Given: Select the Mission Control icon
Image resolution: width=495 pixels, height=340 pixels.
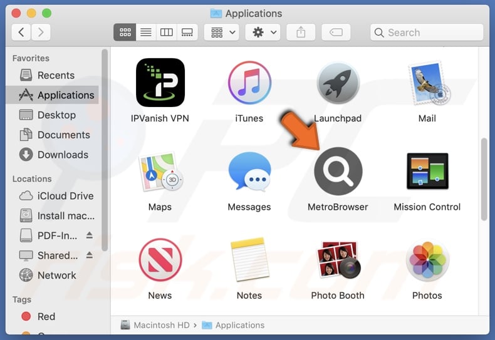Looking at the screenshot, I should (x=427, y=171).
